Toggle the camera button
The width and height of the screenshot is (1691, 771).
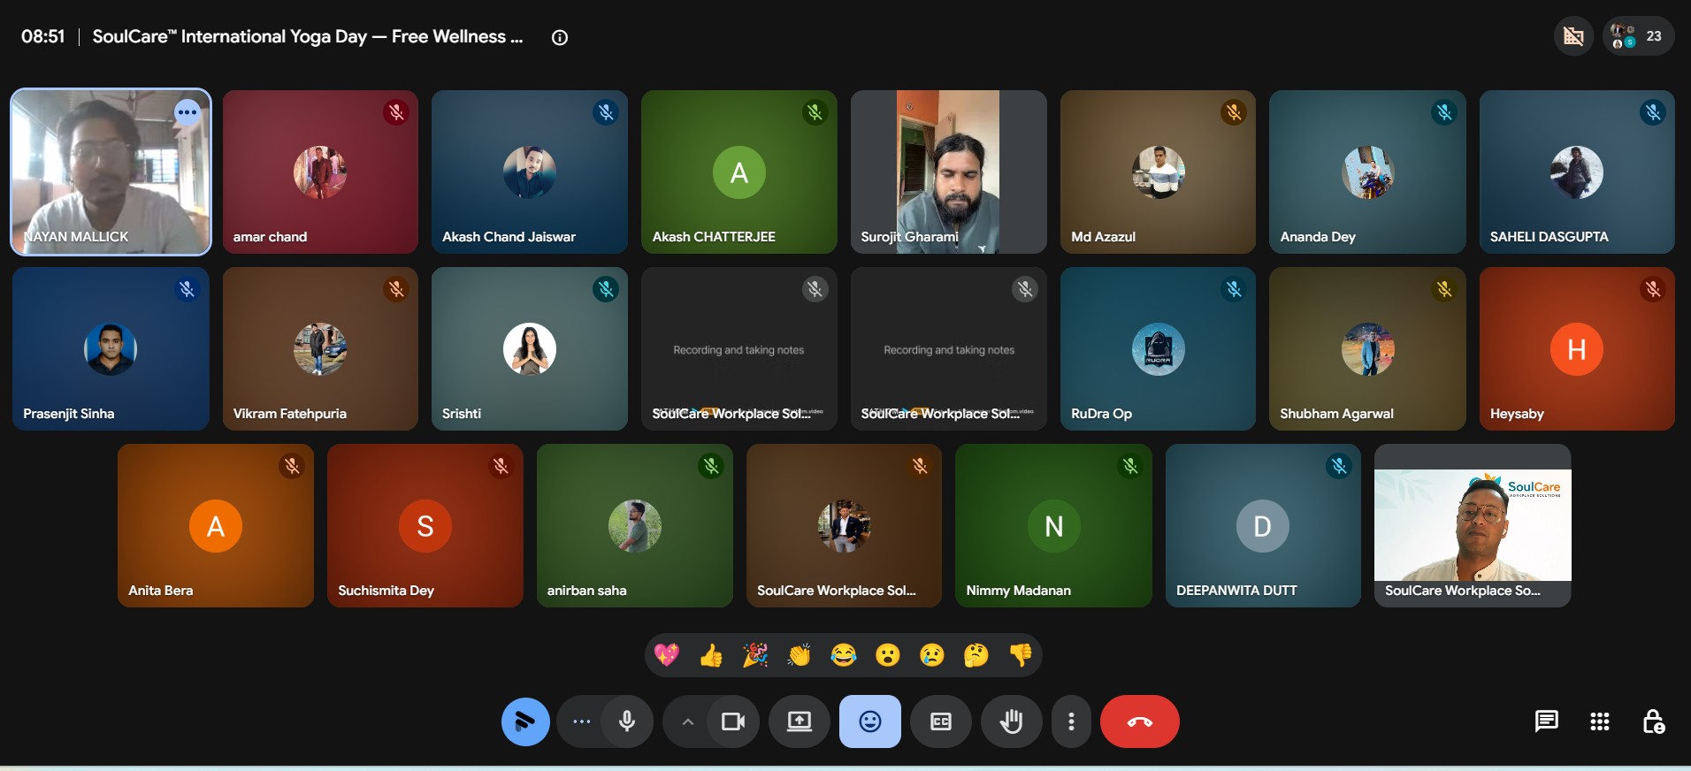pyautogui.click(x=733, y=721)
